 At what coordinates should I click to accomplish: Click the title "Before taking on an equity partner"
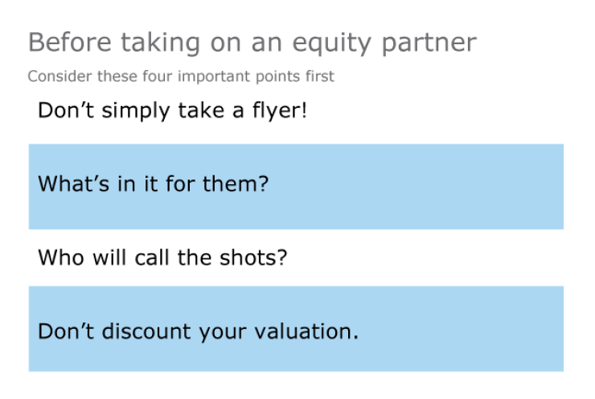(252, 43)
